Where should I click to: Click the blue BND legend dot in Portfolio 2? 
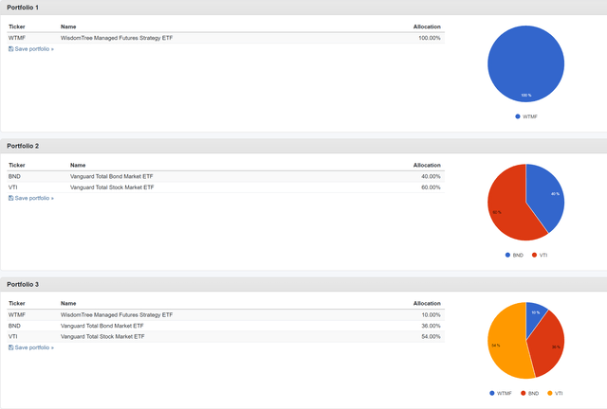pyautogui.click(x=507, y=255)
